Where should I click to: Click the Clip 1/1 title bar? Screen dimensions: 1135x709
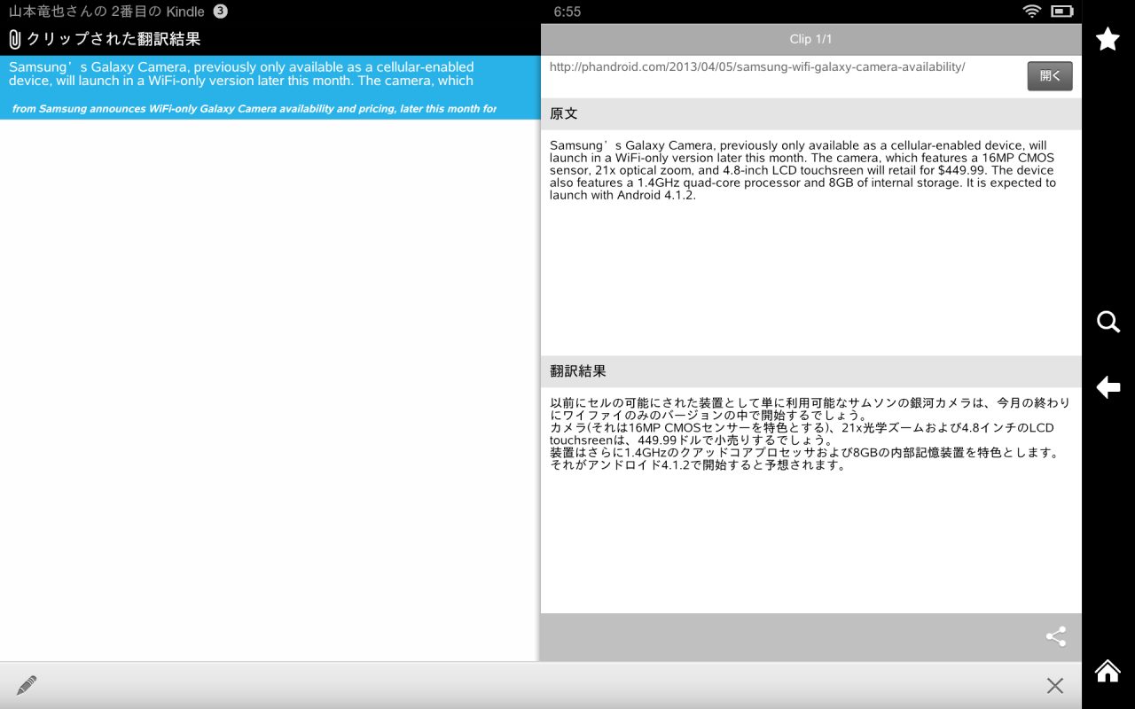tap(811, 39)
